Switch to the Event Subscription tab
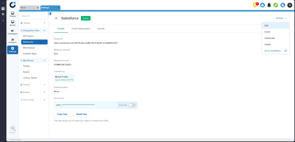 point(81,29)
